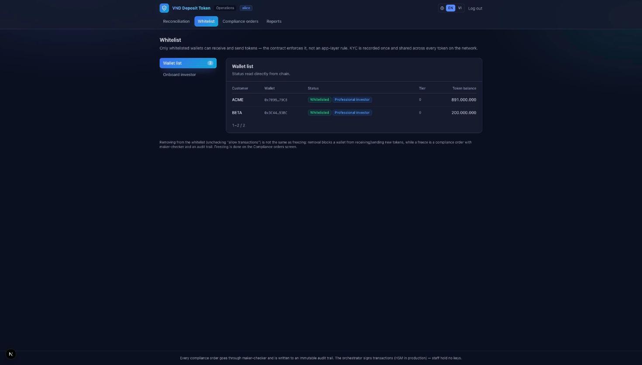Click wallet address 0x3C44…93BC
This screenshot has width=642, height=365.
pos(276,113)
